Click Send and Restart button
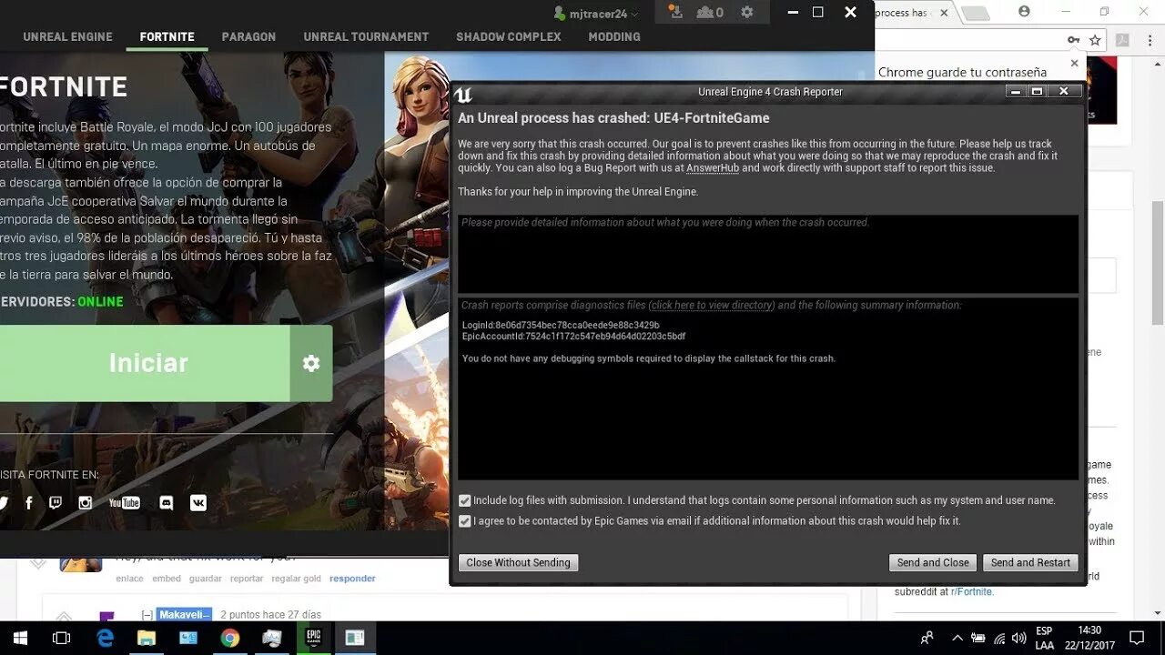 click(1030, 562)
